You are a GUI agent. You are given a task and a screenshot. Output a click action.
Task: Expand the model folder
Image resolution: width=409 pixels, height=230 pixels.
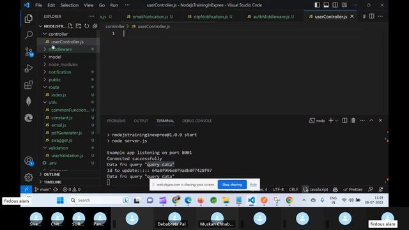(54, 57)
